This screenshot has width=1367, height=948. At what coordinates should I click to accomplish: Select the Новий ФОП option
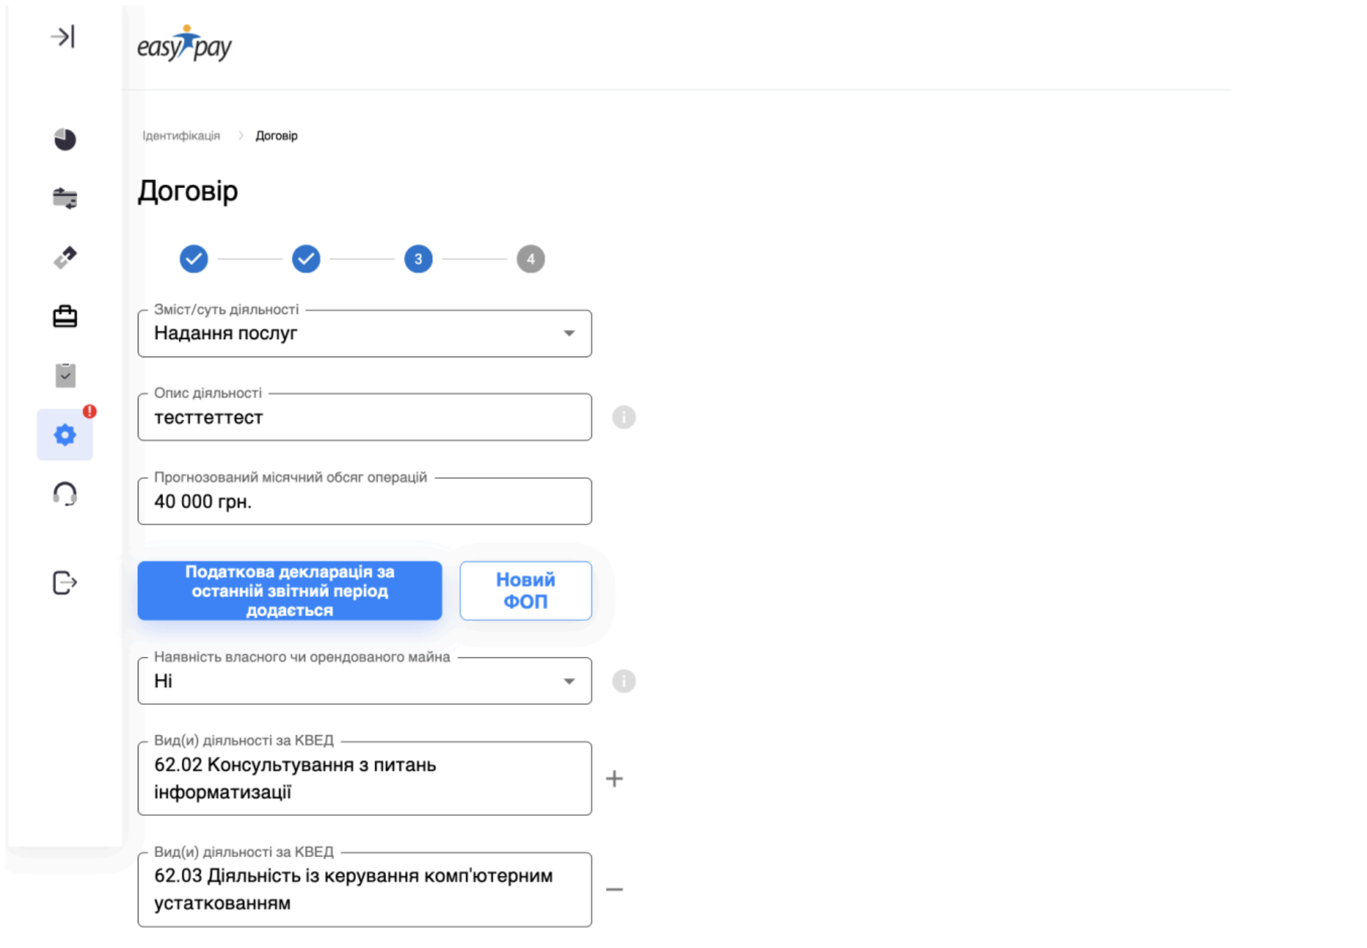[x=525, y=591]
